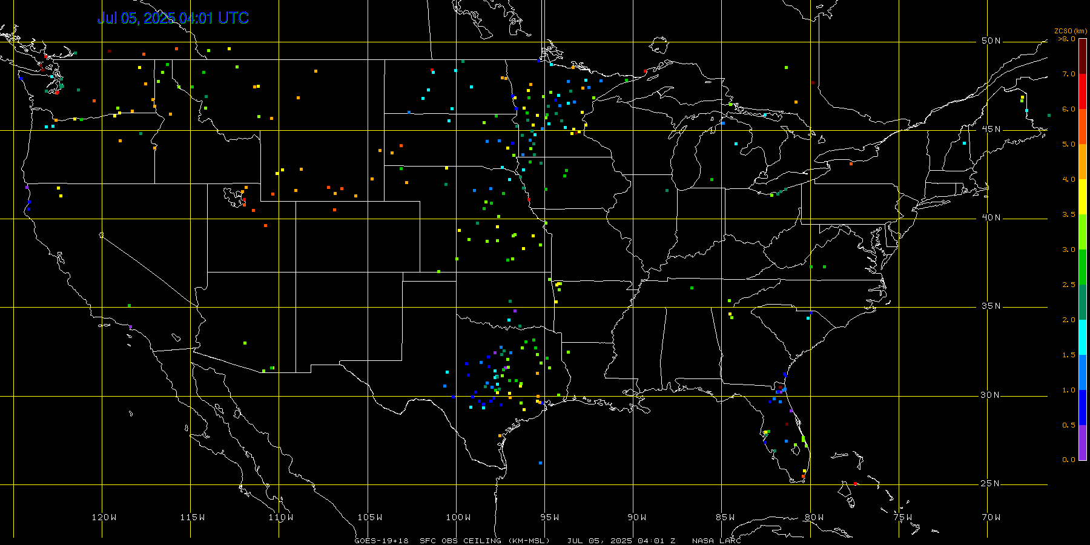Click the 75W longitude label
The width and height of the screenshot is (1090, 545).
[x=903, y=517]
